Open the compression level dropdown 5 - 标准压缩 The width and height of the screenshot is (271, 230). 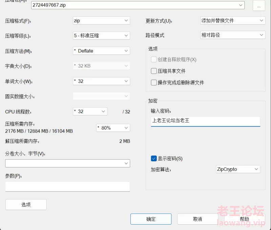pos(101,36)
